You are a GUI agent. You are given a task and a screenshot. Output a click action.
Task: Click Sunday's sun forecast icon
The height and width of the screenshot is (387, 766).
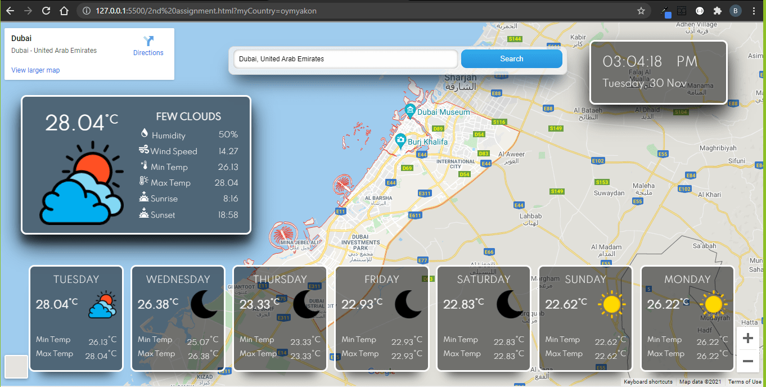coord(611,305)
